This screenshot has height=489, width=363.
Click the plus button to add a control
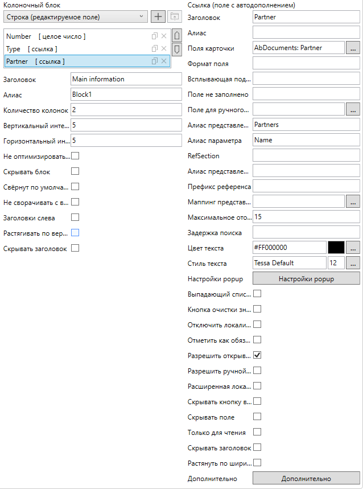[158, 17]
